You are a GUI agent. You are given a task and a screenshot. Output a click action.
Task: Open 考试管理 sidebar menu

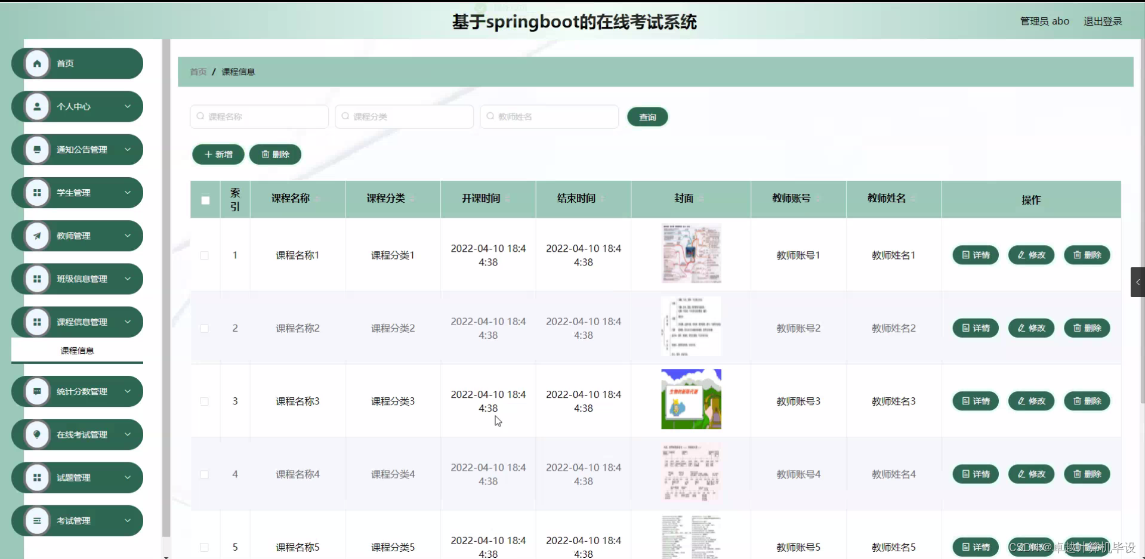78,521
